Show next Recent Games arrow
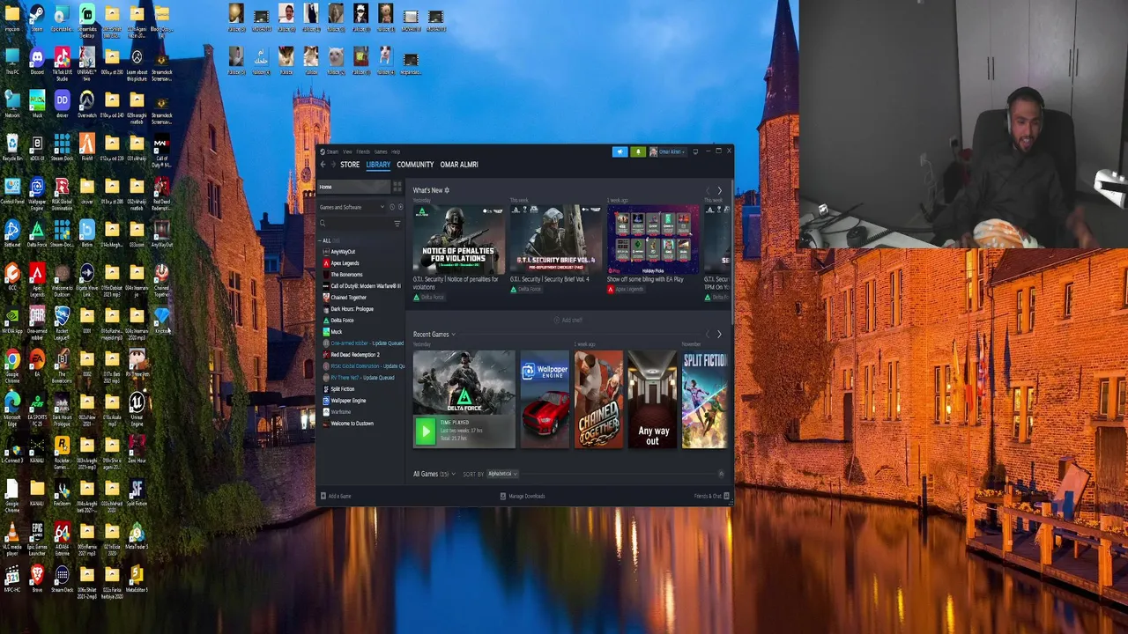The image size is (1128, 634). [719, 335]
